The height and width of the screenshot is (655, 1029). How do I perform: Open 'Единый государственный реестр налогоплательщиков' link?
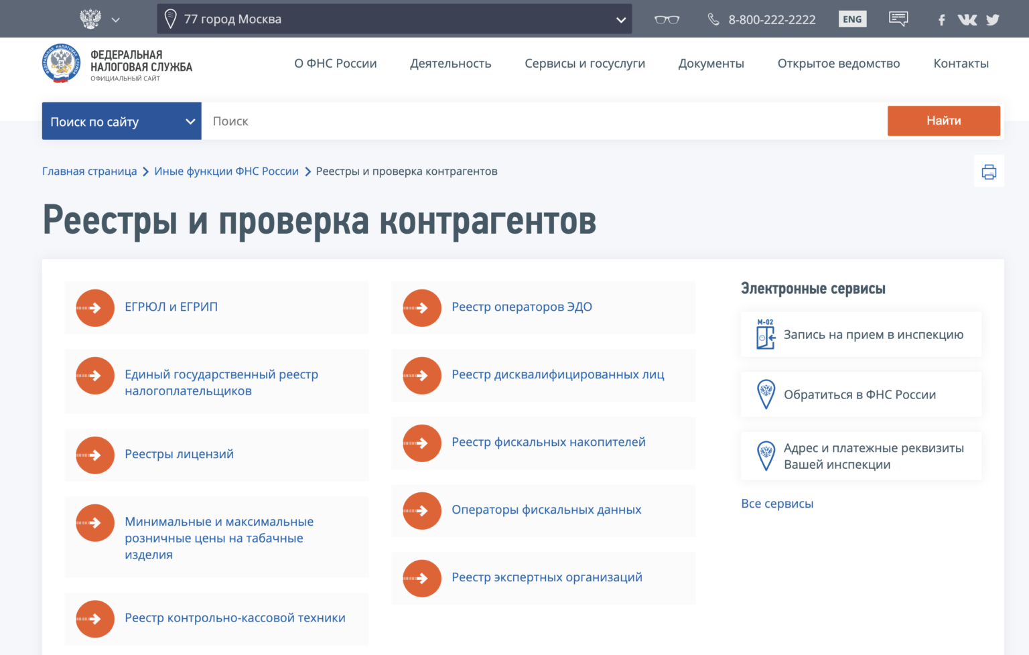tap(221, 382)
